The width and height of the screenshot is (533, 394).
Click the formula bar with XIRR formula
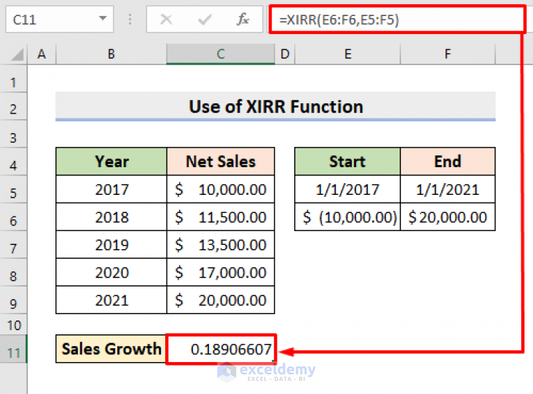[397, 19]
